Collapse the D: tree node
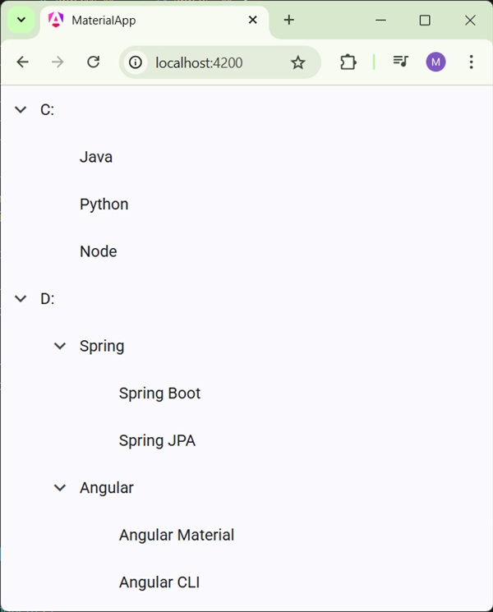 [x=21, y=299]
